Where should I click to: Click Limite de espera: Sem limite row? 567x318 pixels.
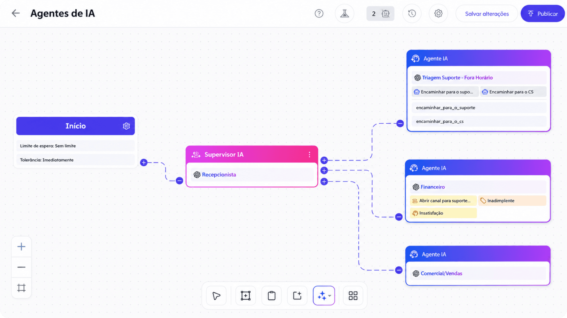click(76, 146)
